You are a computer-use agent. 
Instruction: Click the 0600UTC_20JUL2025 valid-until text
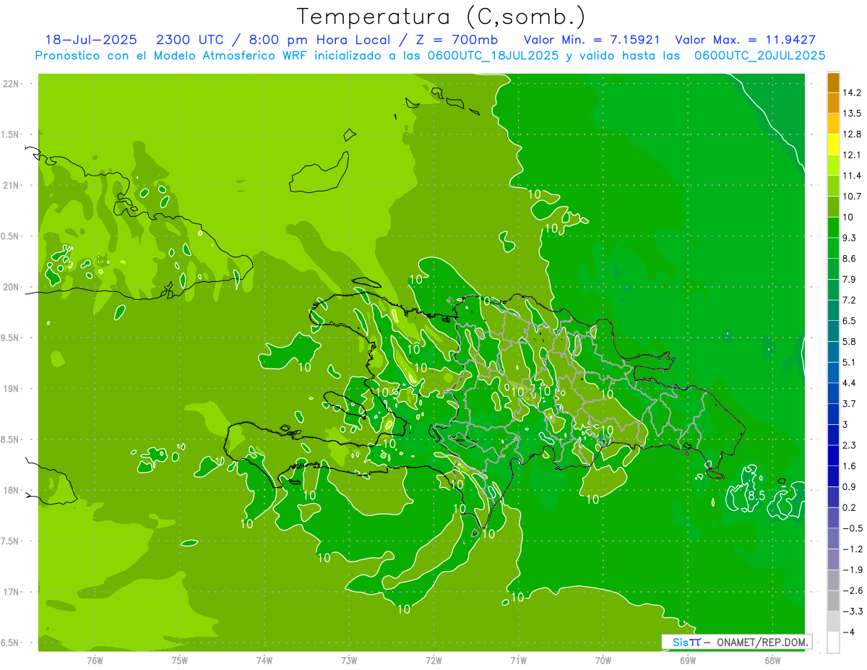click(x=759, y=56)
